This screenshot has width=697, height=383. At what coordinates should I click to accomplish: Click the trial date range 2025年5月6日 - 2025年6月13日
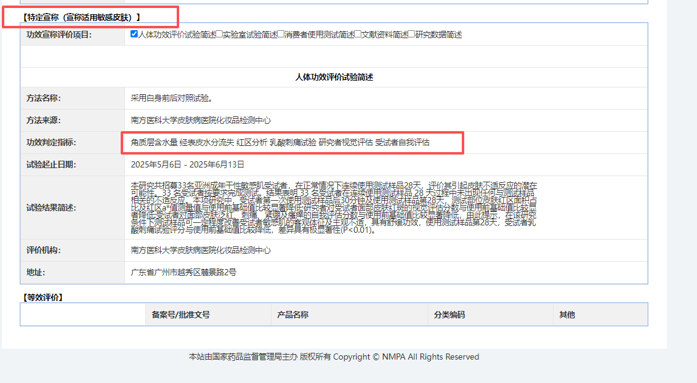(x=187, y=164)
